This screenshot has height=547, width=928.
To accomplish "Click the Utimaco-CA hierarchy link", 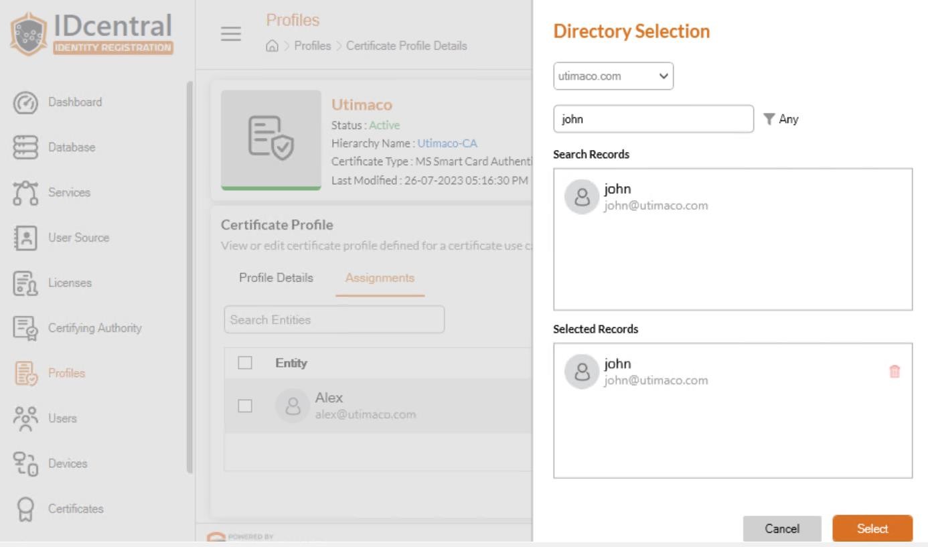I will coord(447,142).
